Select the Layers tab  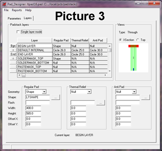(x=28, y=18)
